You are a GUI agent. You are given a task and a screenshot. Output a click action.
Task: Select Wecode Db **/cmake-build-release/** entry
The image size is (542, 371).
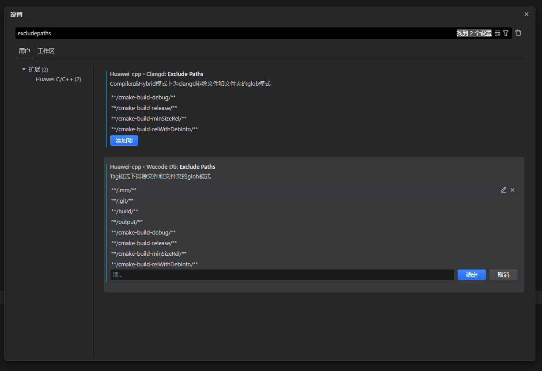pyautogui.click(x=144, y=243)
